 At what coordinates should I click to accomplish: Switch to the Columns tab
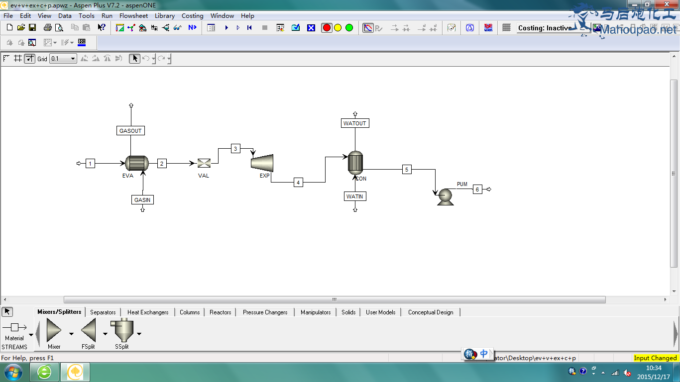(x=190, y=312)
